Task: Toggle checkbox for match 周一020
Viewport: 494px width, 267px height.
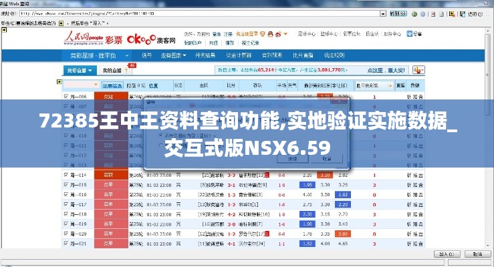Action: click(66, 234)
